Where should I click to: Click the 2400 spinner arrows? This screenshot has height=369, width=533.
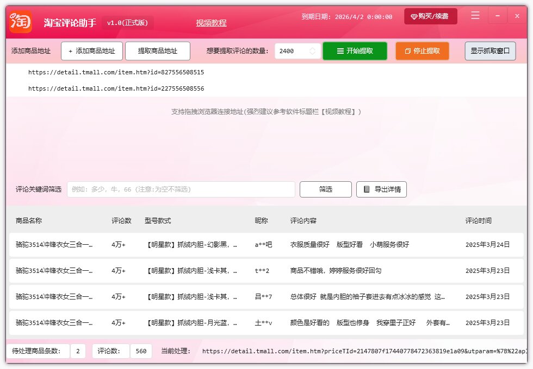(x=312, y=51)
